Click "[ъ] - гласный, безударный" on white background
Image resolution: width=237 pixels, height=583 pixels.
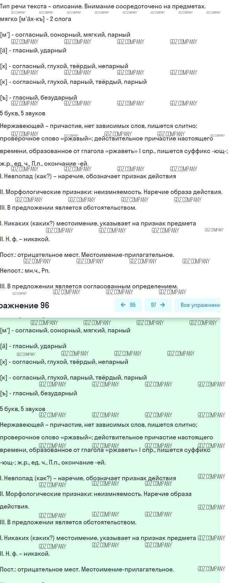click(38, 98)
